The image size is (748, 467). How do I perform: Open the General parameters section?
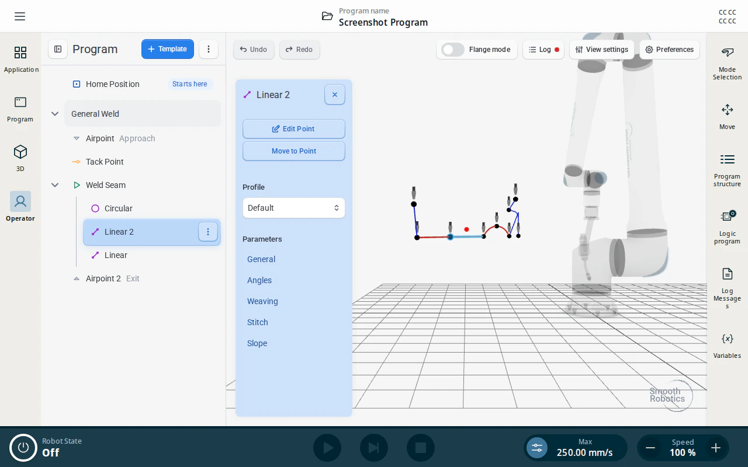261,259
